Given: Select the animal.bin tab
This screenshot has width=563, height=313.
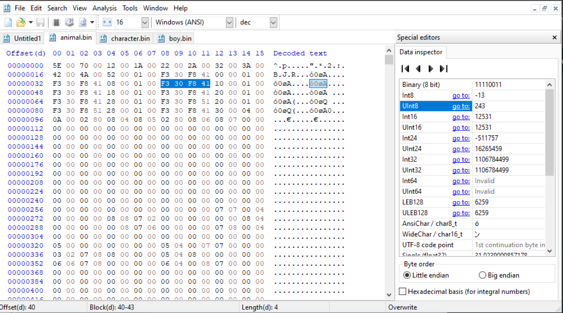Looking at the screenshot, I should click(70, 37).
